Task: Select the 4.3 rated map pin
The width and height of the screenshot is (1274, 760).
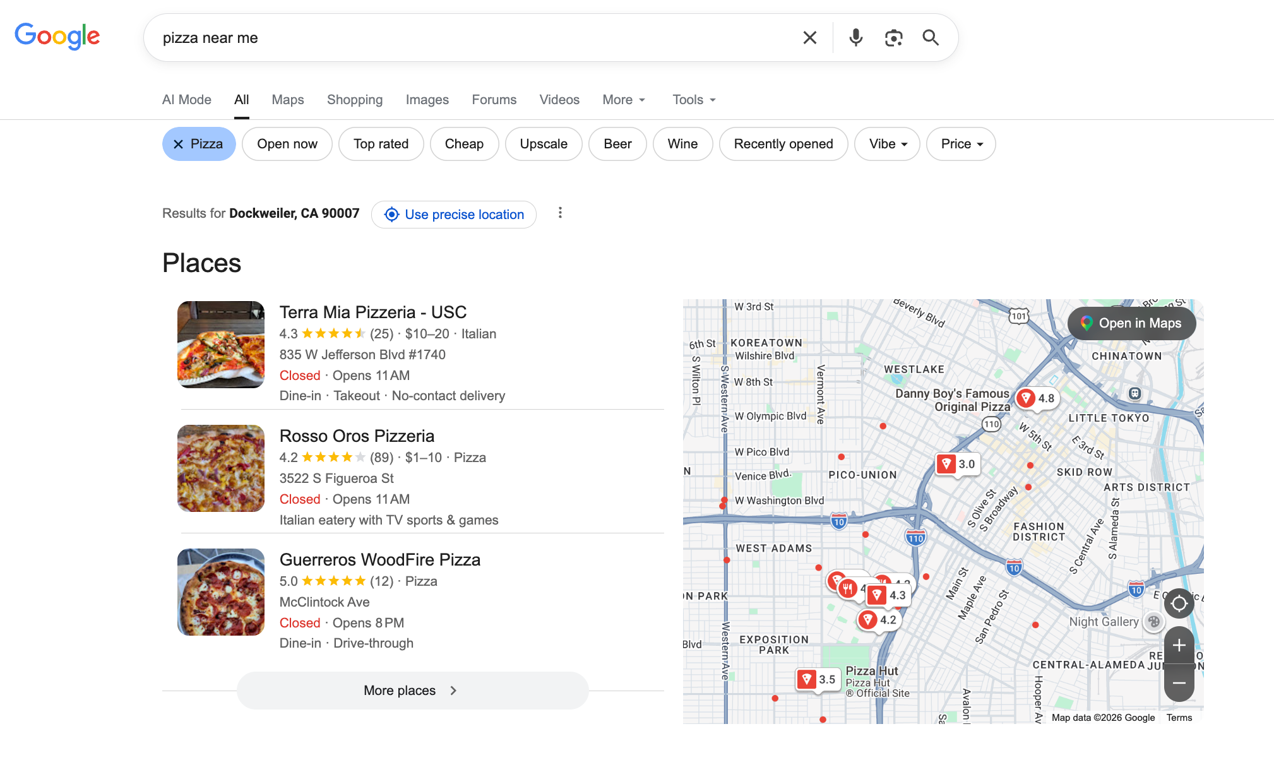Action: click(x=888, y=595)
